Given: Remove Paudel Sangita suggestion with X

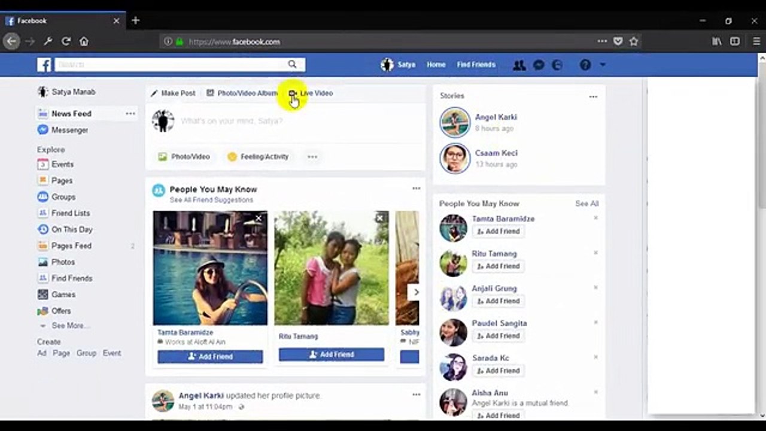Looking at the screenshot, I should pyautogui.click(x=595, y=323).
